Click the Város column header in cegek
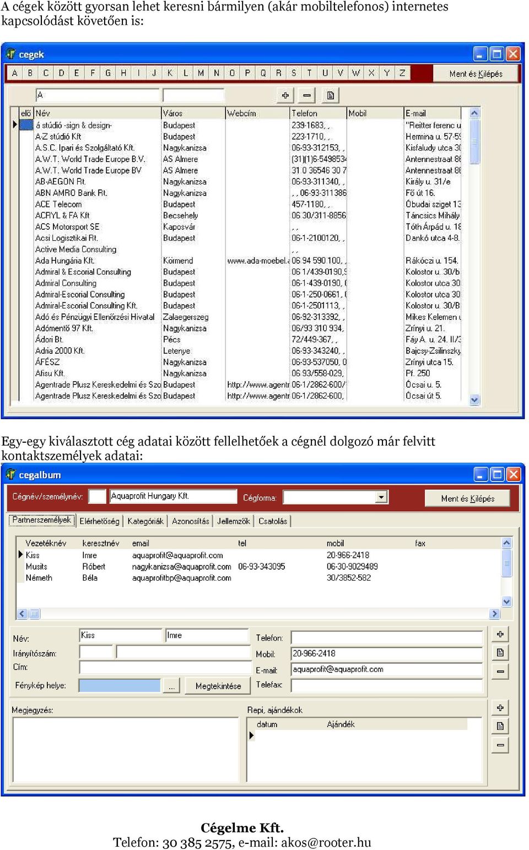529x850 pixels. (193, 113)
